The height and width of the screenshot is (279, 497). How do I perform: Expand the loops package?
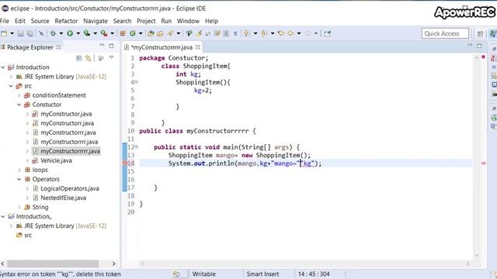click(x=19, y=170)
